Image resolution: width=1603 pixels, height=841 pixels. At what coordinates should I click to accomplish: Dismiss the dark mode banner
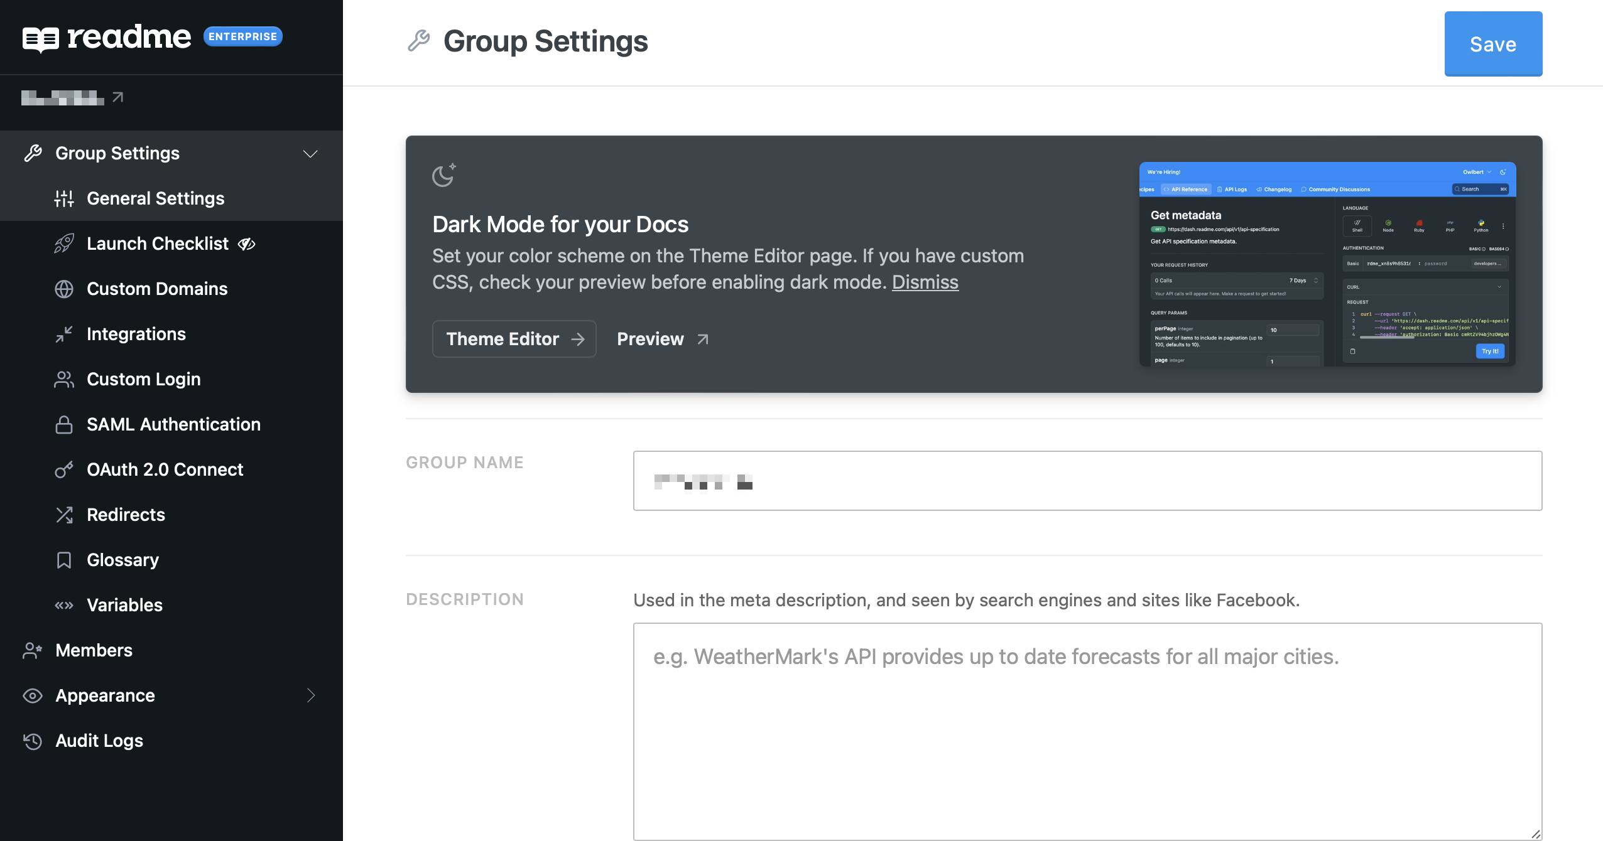(925, 282)
